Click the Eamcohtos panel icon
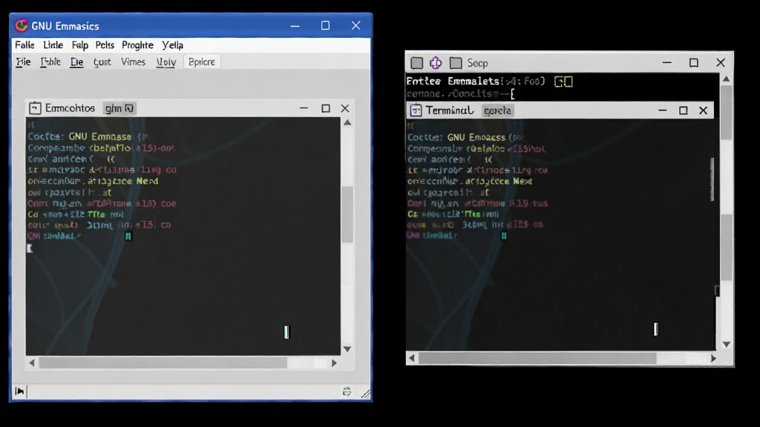This screenshot has height=427, width=760. tap(35, 108)
